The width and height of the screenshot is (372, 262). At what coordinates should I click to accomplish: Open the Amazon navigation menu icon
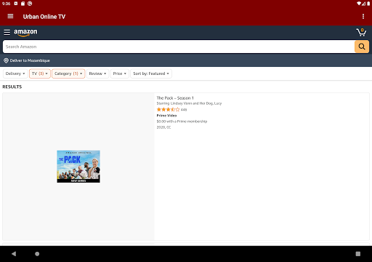pos(7,32)
